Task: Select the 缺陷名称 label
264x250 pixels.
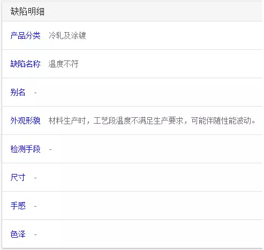Action: (25, 64)
